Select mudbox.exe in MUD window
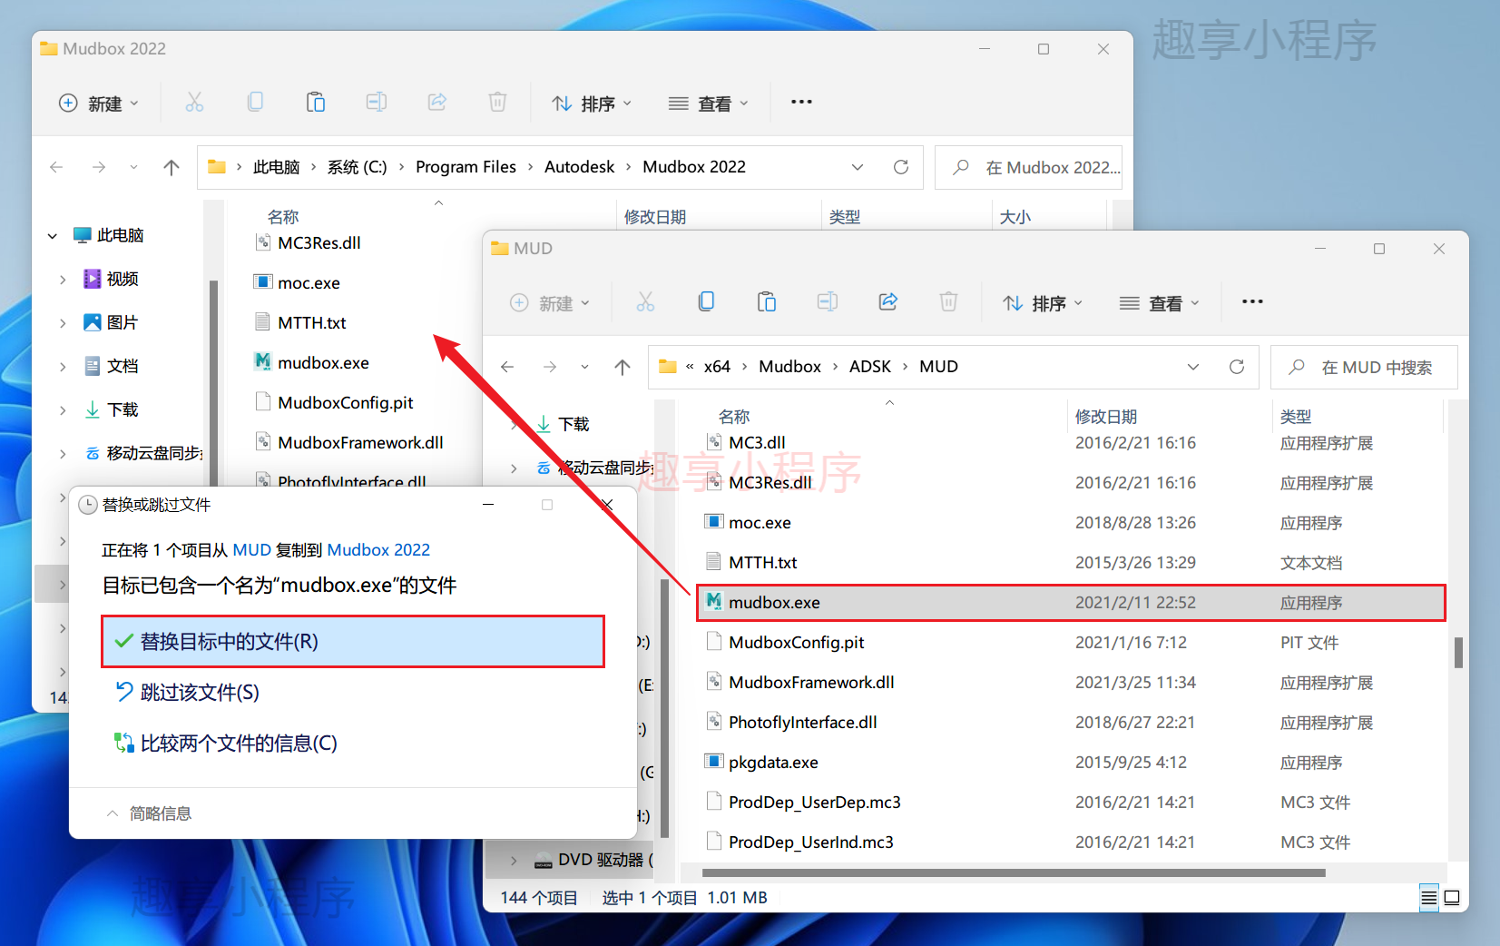The height and width of the screenshot is (946, 1500). point(1071,603)
